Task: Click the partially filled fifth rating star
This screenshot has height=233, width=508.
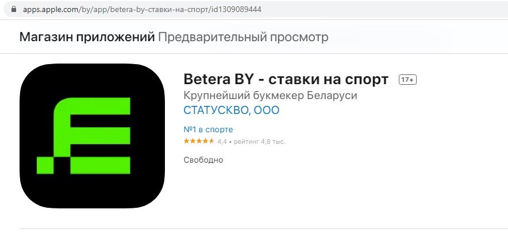Action: 211,141
